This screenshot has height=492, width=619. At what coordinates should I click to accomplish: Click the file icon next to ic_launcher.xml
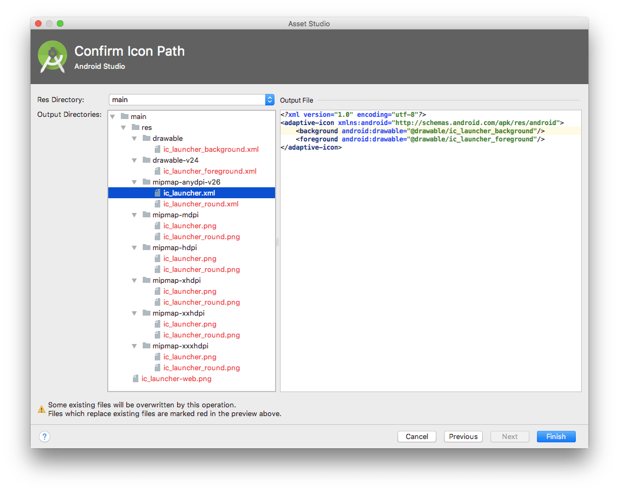(157, 193)
